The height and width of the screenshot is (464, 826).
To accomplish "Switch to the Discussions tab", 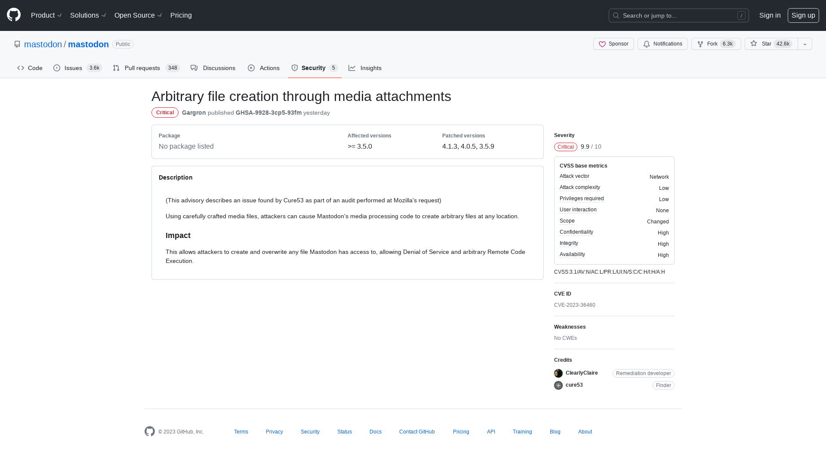I will point(213,68).
